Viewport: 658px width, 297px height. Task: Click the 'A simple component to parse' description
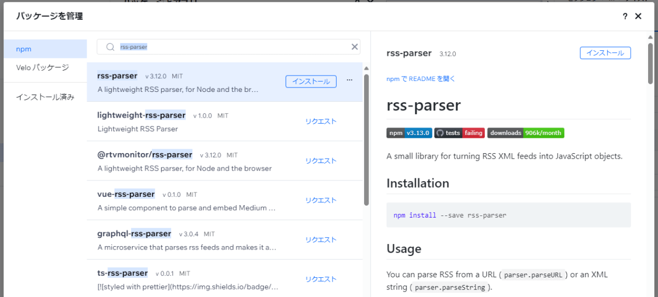pos(186,208)
